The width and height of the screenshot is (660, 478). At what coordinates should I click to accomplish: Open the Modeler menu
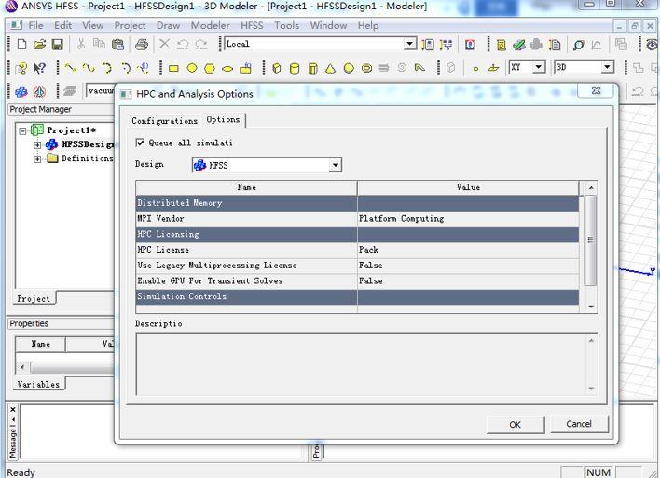coord(210,25)
